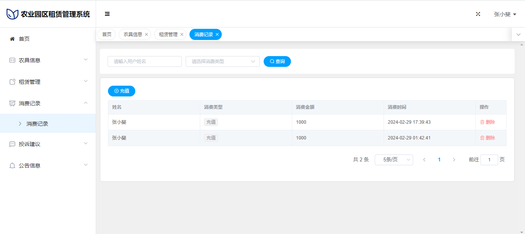Open the 5条/页 page size selector

coord(394,160)
